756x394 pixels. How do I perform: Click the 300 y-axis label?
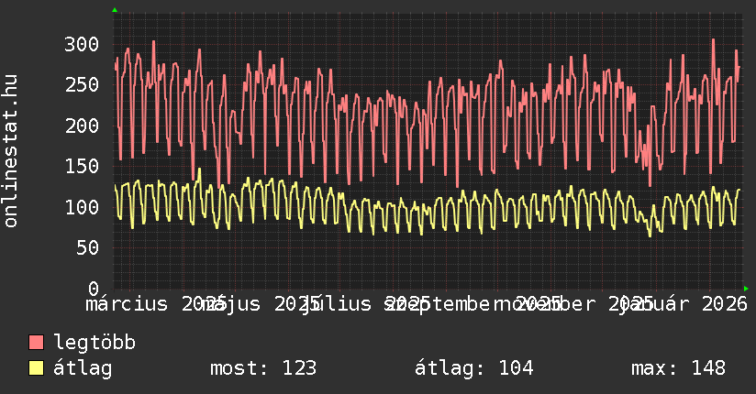82,44
